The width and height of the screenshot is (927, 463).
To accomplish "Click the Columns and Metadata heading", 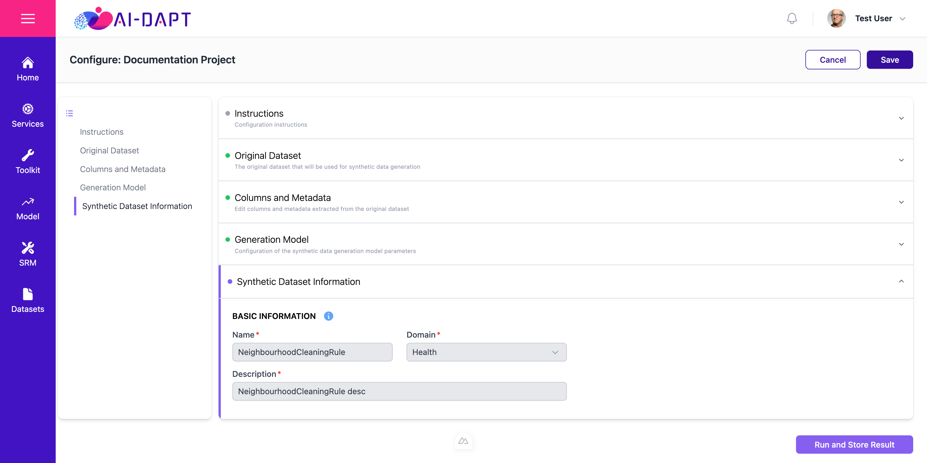I will click(x=282, y=198).
